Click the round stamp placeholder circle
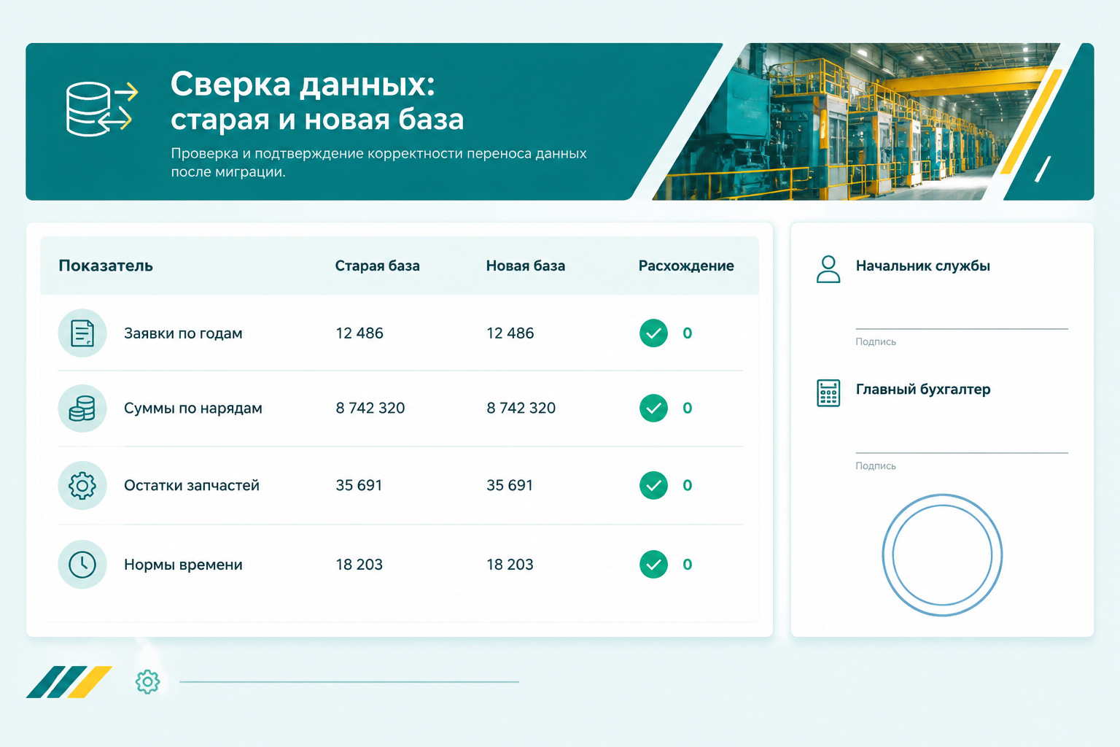The height and width of the screenshot is (747, 1120). tap(942, 555)
